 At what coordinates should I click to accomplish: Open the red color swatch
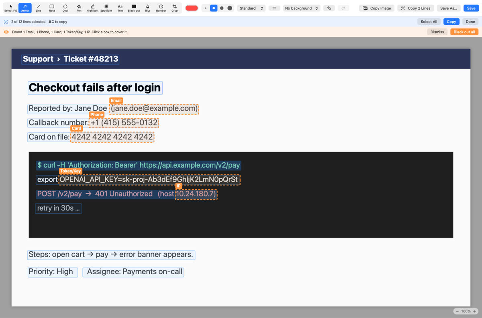192,8
